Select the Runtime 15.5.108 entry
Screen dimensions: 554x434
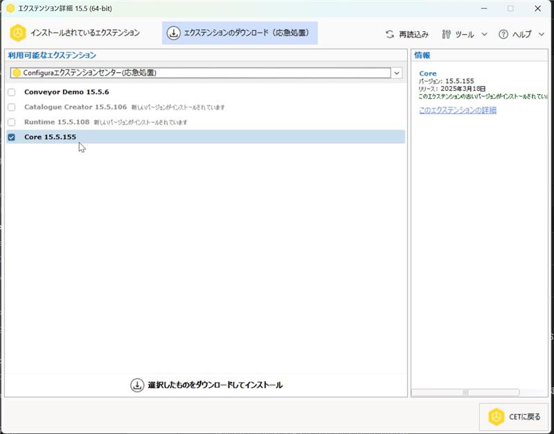pos(57,122)
